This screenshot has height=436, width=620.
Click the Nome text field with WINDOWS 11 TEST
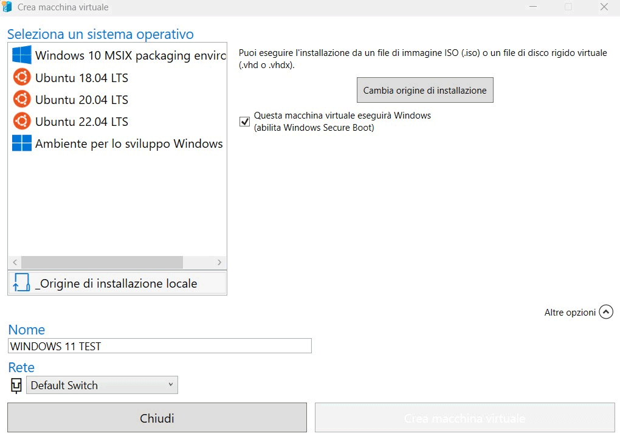click(160, 346)
